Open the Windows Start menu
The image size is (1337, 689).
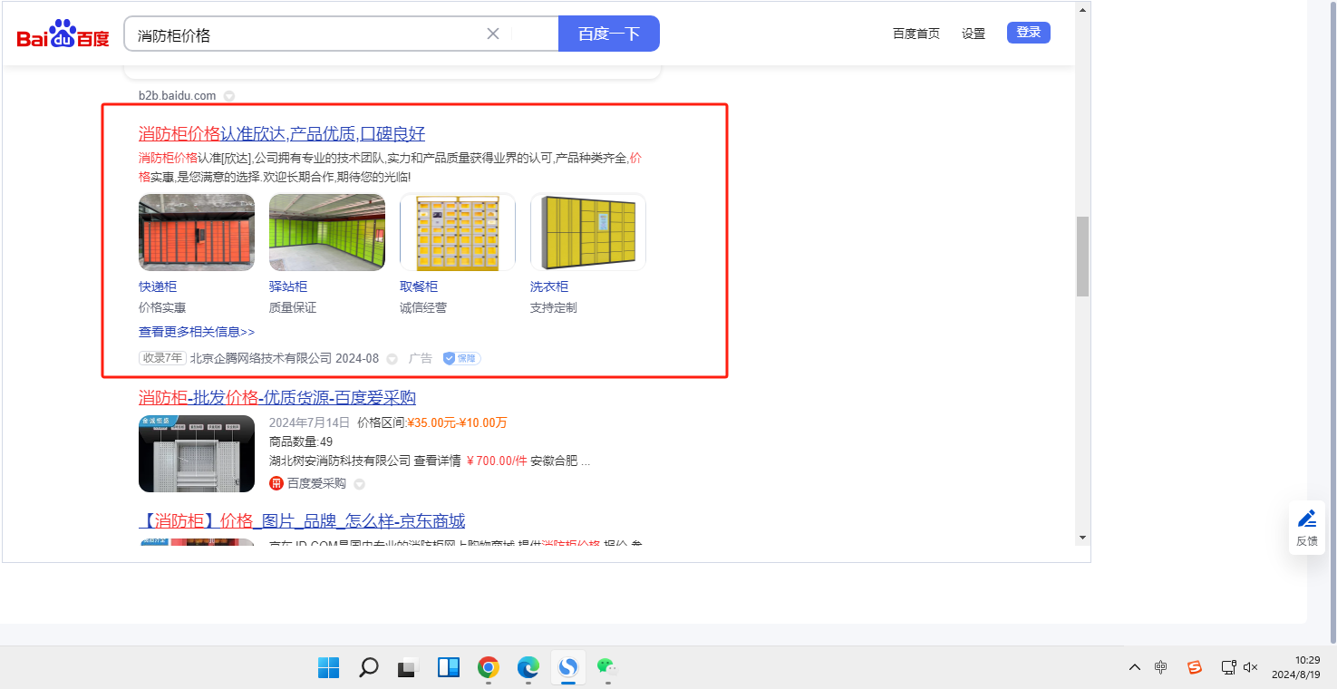328,668
